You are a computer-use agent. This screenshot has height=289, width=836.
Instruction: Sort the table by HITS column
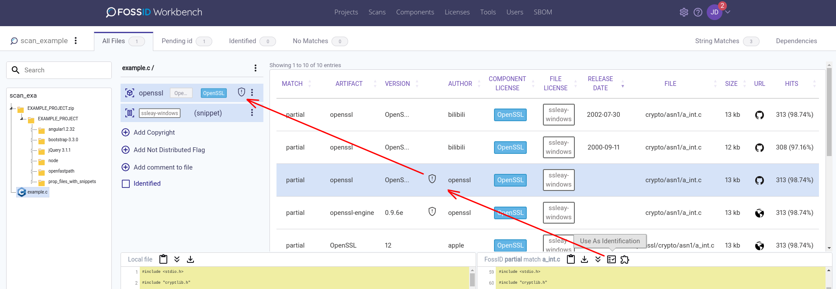click(x=791, y=84)
